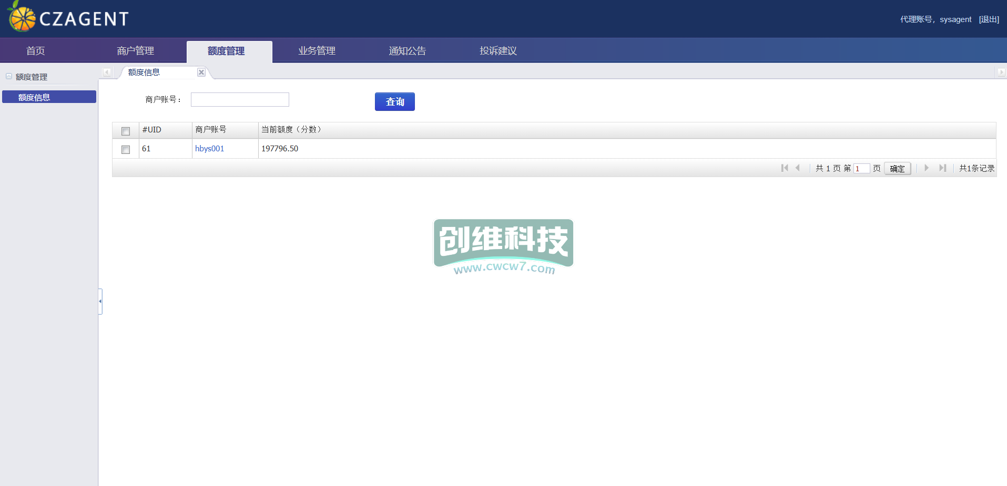Go to the first page of results
Image resolution: width=1007 pixels, height=486 pixels.
pos(785,168)
